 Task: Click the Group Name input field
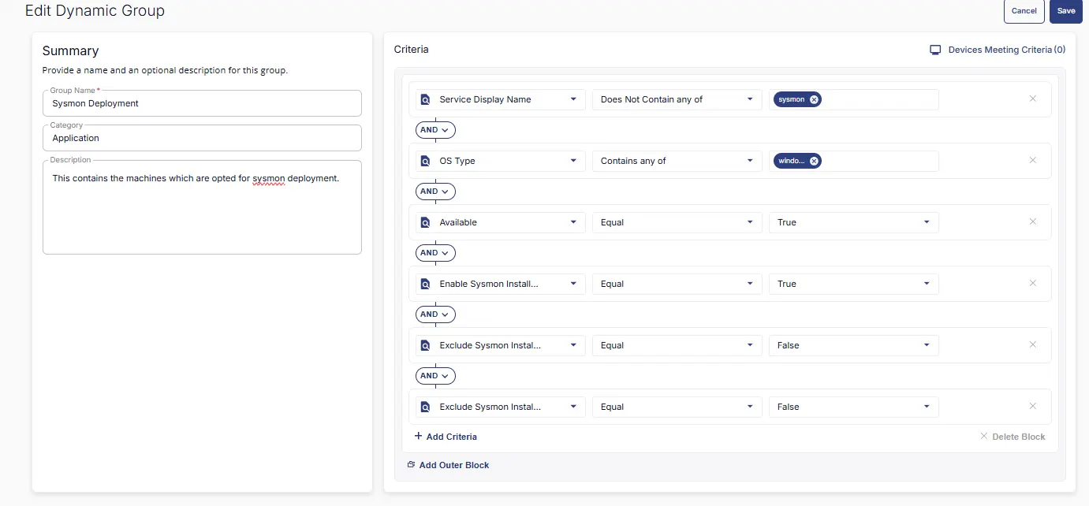[x=202, y=103]
